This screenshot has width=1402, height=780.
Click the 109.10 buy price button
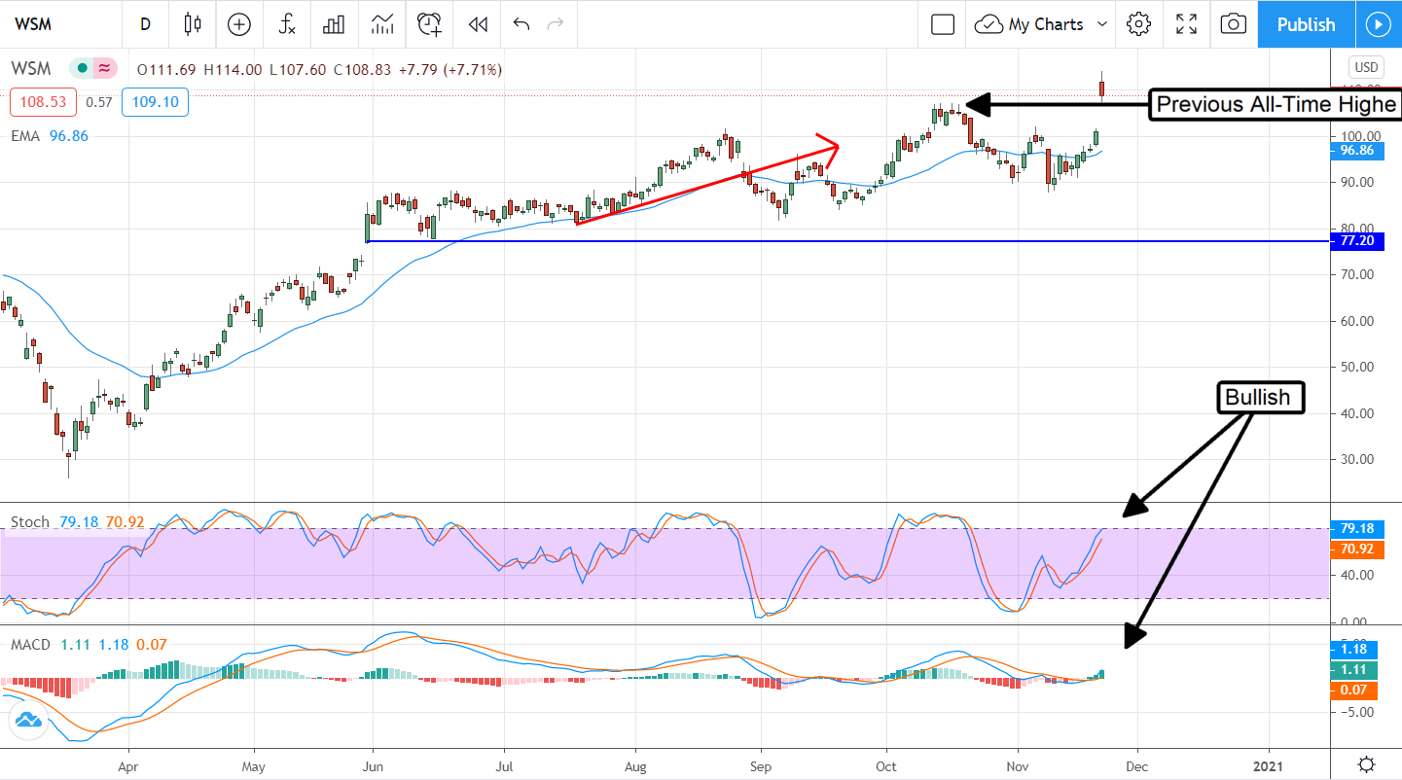coord(155,101)
